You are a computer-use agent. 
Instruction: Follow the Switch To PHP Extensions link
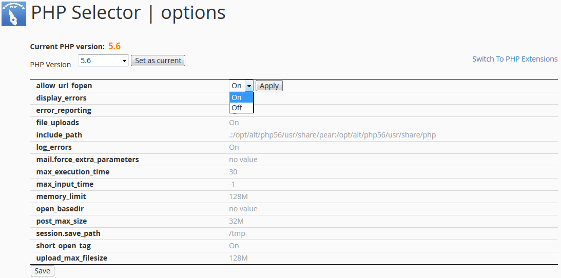pos(515,59)
